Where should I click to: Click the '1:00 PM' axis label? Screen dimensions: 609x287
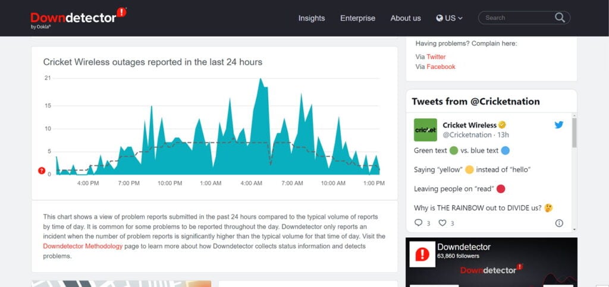coord(374,183)
